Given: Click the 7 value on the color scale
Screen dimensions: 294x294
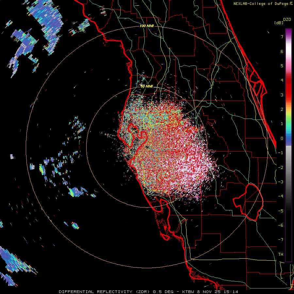Looking at the screenshot, I should [x=282, y=37].
